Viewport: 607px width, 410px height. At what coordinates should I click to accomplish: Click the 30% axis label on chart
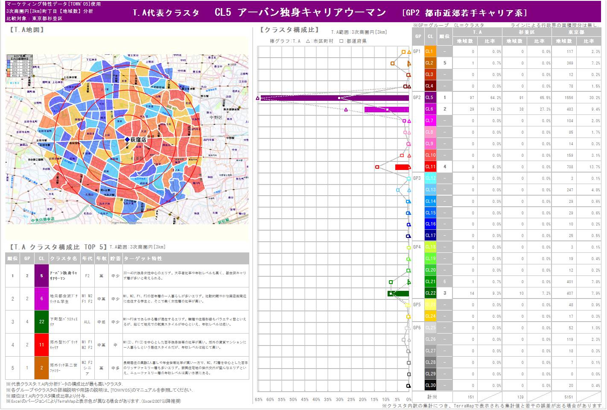(339, 400)
